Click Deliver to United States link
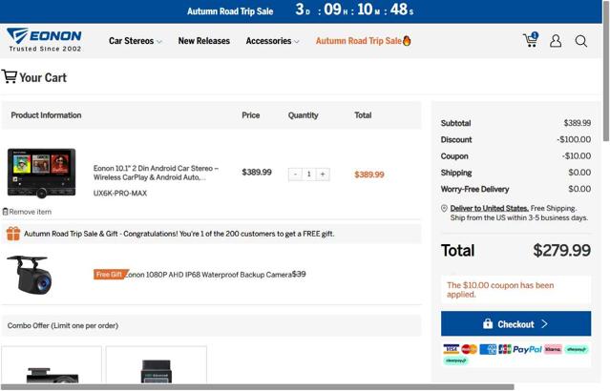 coord(489,208)
